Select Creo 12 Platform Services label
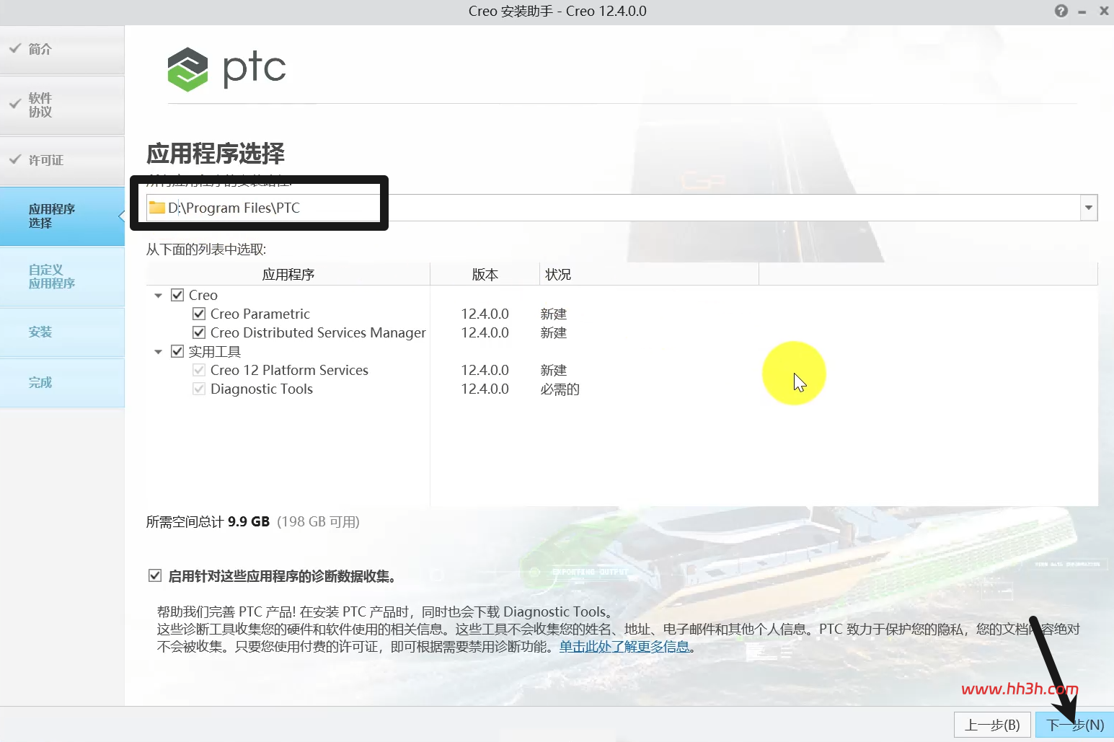This screenshot has width=1114, height=742. click(x=289, y=370)
